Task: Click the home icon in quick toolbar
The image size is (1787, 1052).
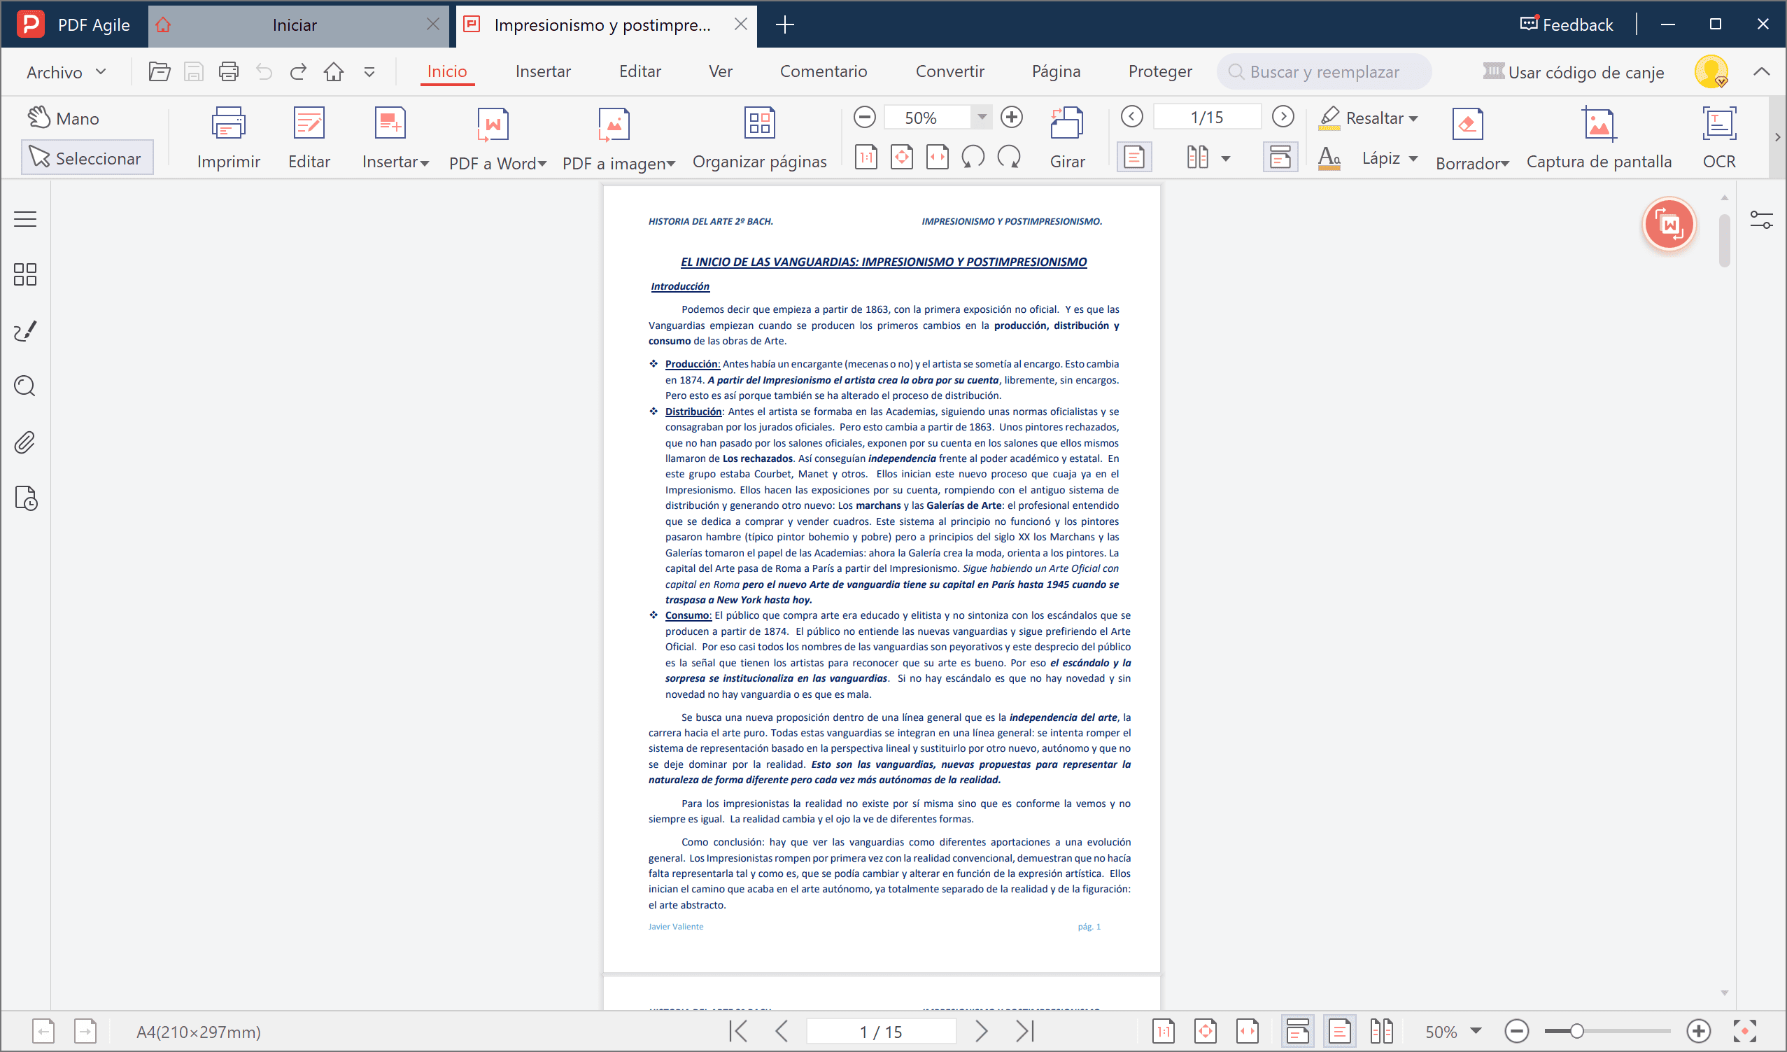Action: point(333,71)
